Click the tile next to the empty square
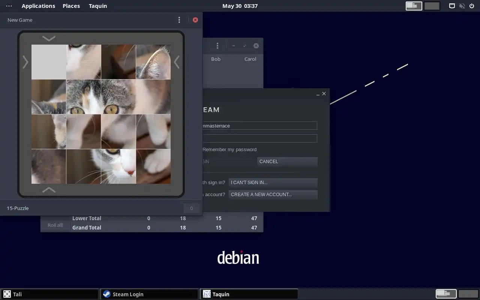 pyautogui.click(x=84, y=62)
